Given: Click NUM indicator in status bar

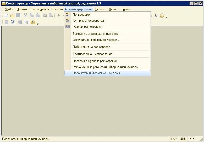Looking at the screenshot, I should tap(183, 139).
